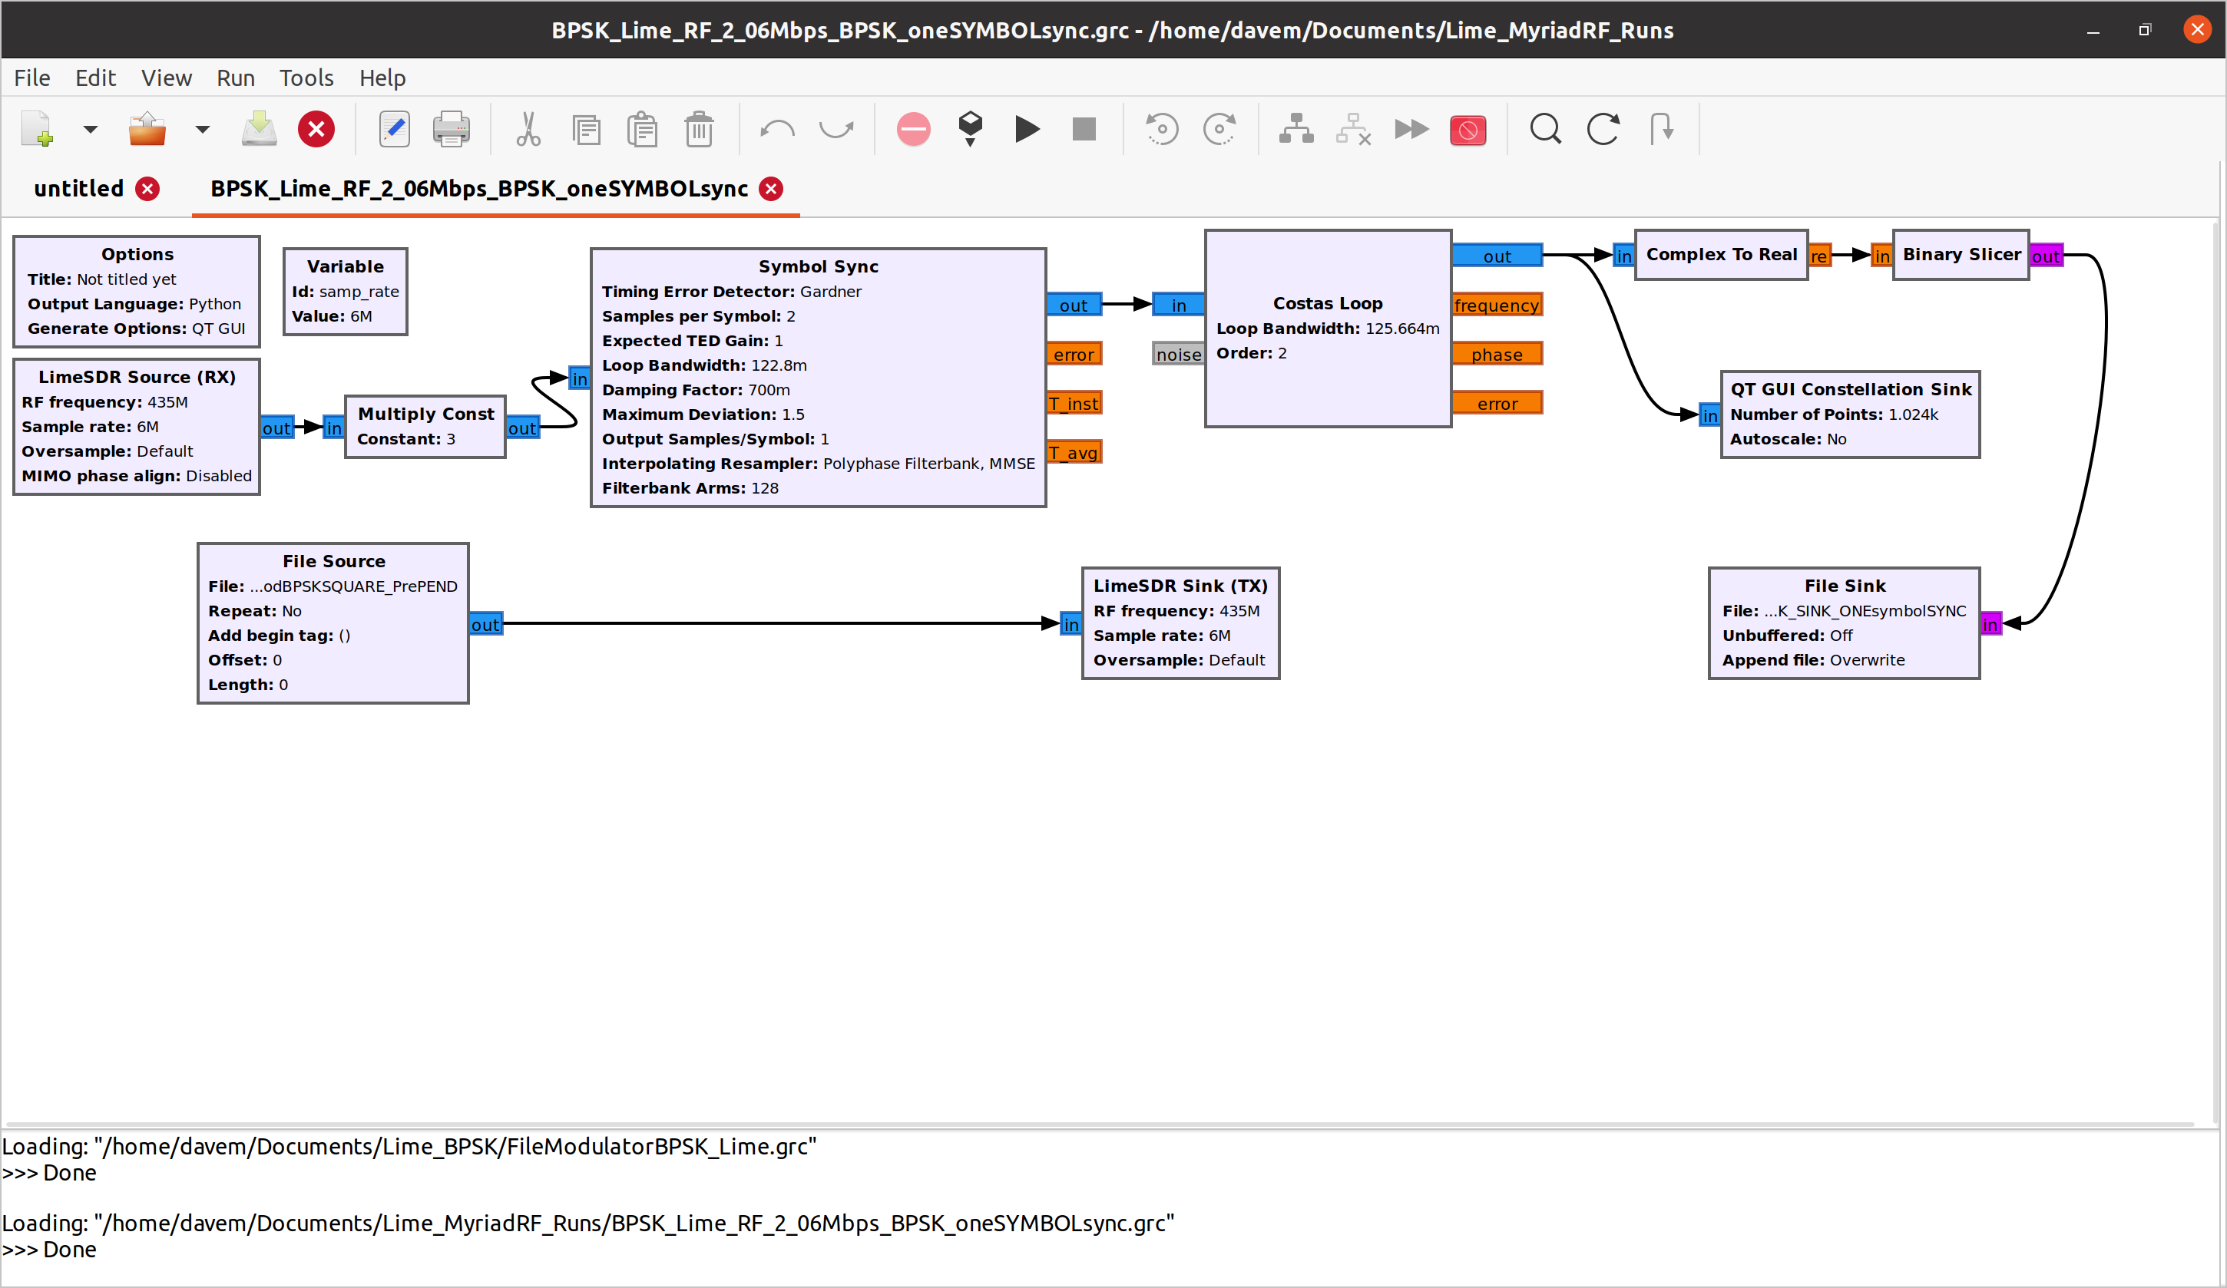Image resolution: width=2227 pixels, height=1288 pixels.
Task: Select the Symbol Sync block
Action: 817,265
